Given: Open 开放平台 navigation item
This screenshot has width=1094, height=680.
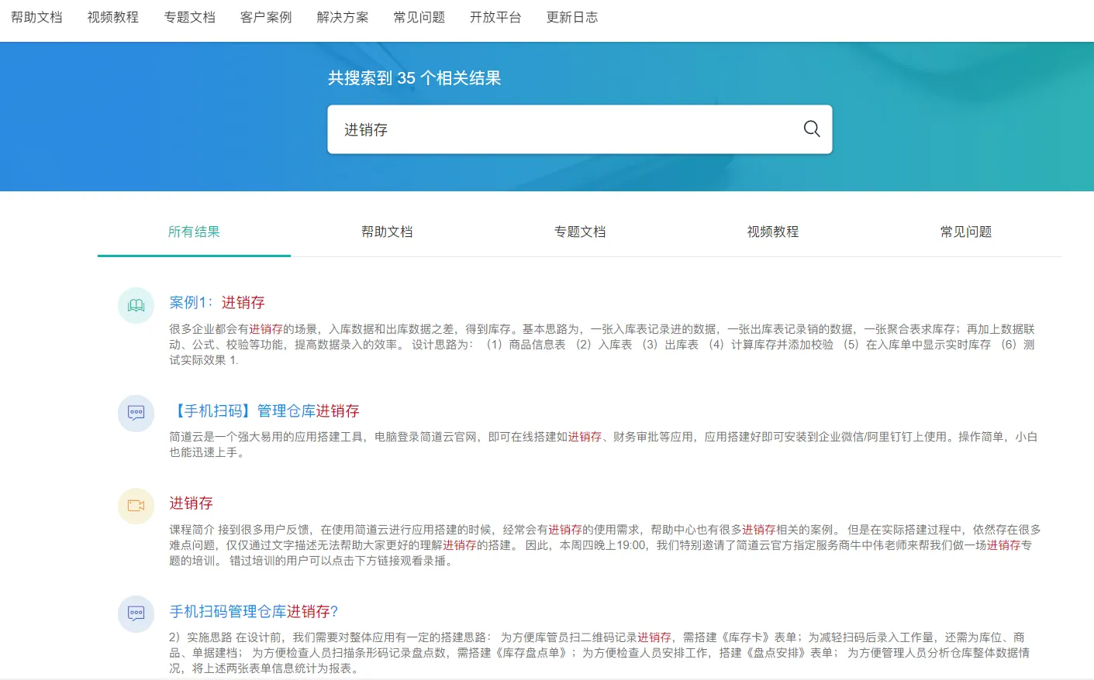Looking at the screenshot, I should (x=495, y=17).
